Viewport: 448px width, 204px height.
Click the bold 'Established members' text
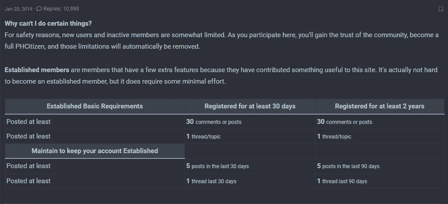coord(37,70)
